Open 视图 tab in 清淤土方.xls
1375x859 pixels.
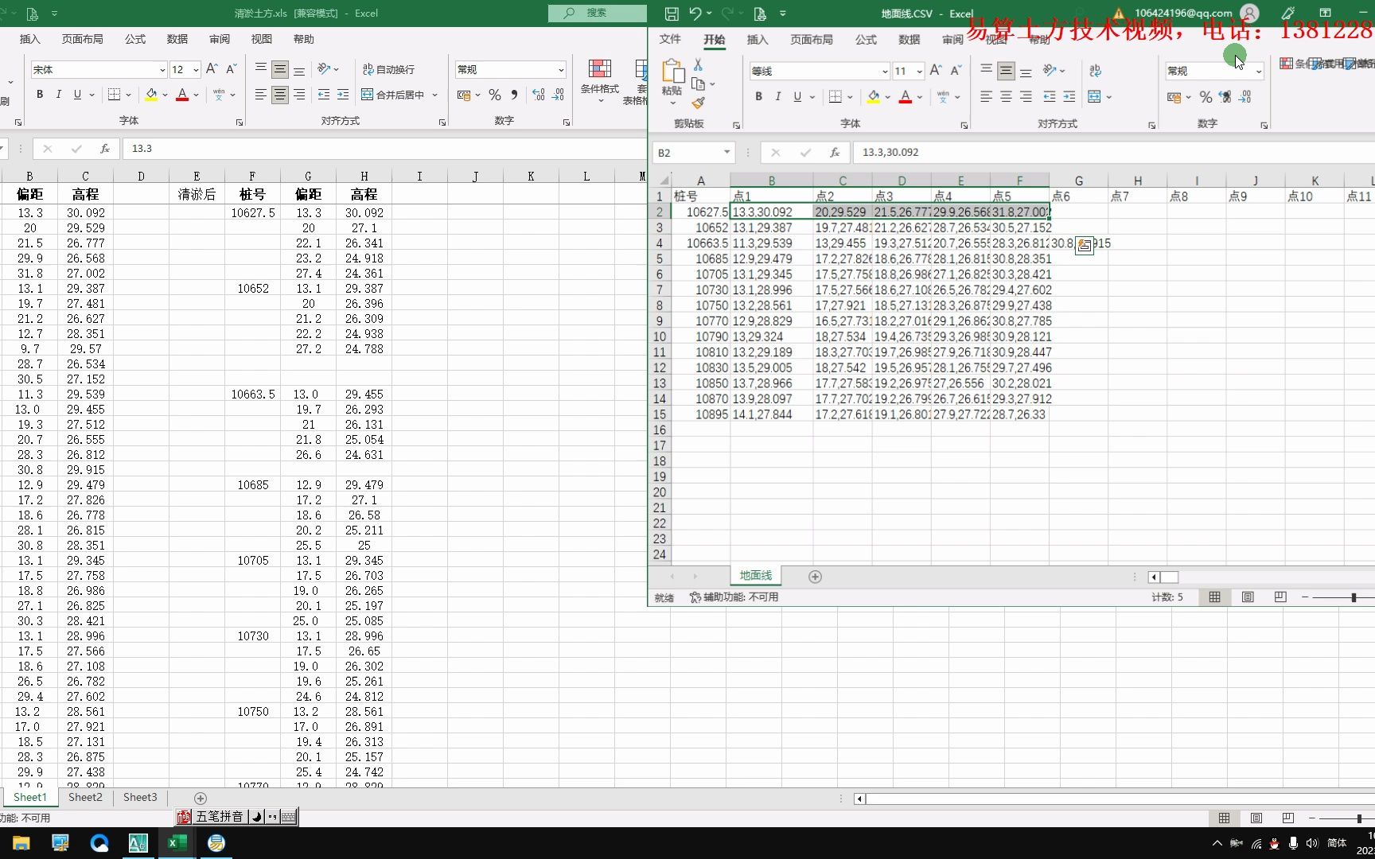pos(262,39)
